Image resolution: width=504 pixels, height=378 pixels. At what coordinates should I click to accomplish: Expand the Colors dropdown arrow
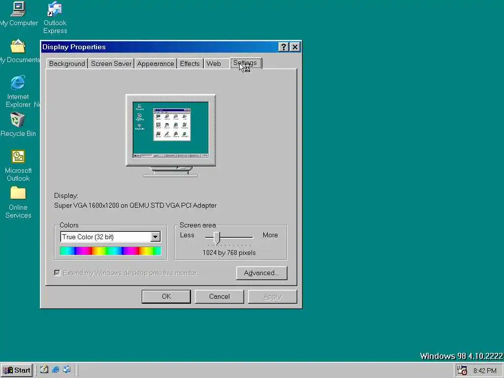click(x=155, y=237)
